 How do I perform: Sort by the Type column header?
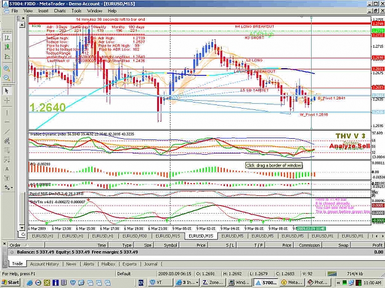point(121,245)
